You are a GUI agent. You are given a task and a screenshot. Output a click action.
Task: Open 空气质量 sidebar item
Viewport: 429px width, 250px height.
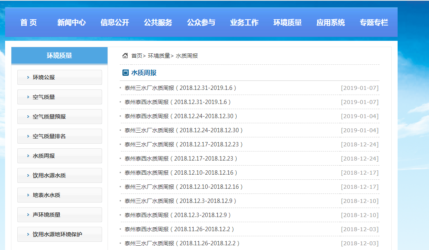59,97
